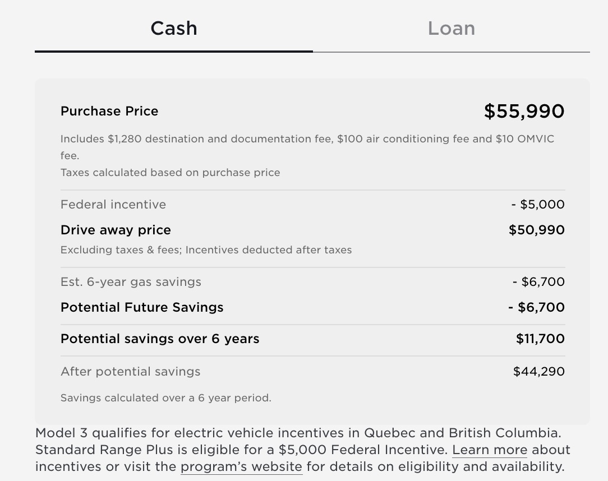The image size is (608, 481).
Task: Click the Est. 6-year gas savings label
Action: [x=131, y=282]
